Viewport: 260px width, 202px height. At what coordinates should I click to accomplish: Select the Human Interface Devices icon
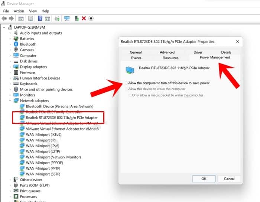pyautogui.click(x=16, y=78)
